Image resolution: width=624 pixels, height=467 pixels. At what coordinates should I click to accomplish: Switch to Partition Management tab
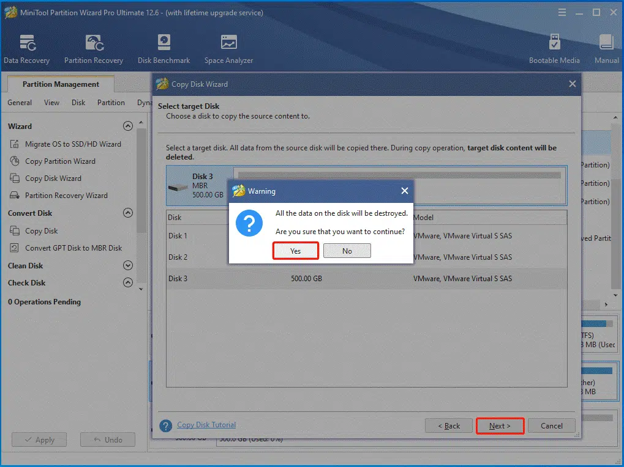tap(61, 84)
